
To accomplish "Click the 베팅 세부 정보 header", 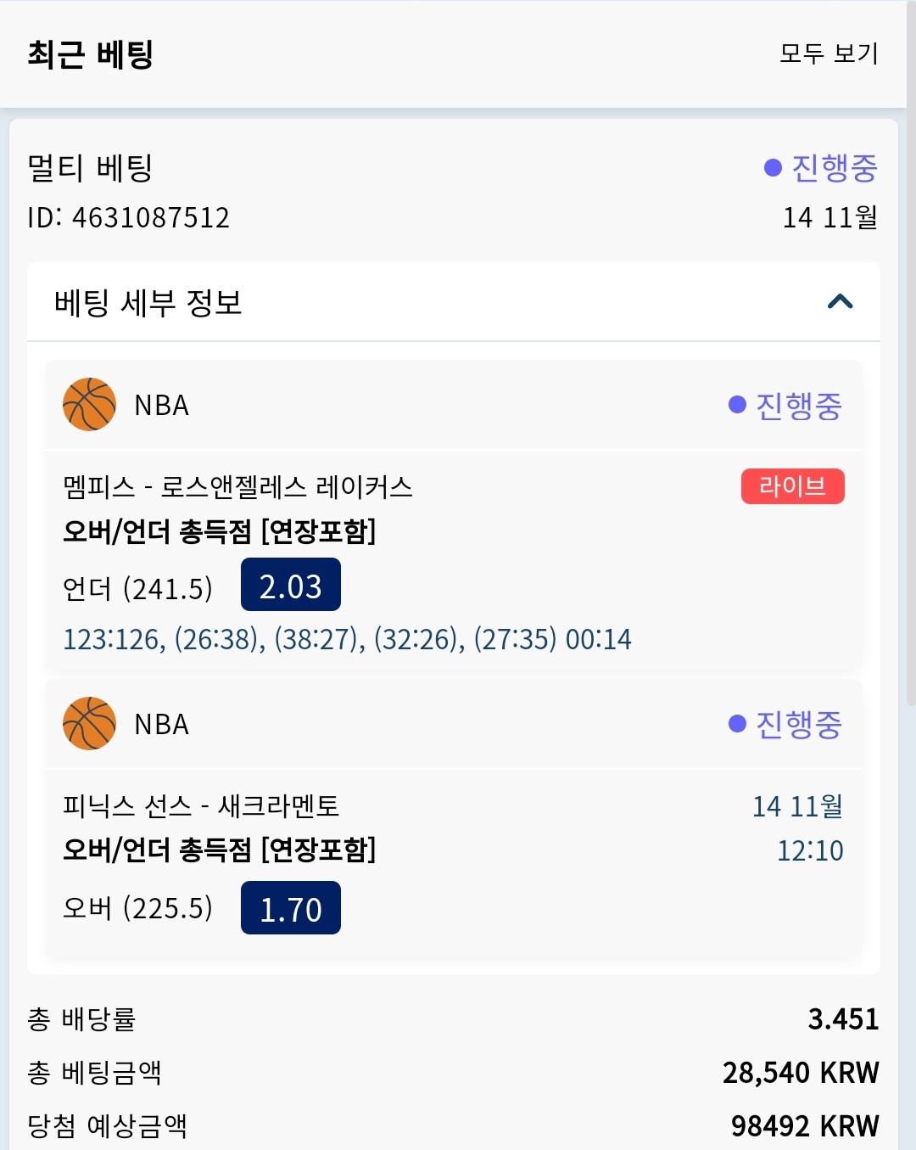I will [x=148, y=302].
